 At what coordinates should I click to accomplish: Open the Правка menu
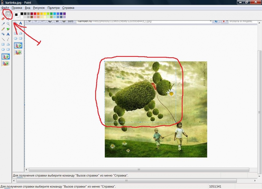17,8
